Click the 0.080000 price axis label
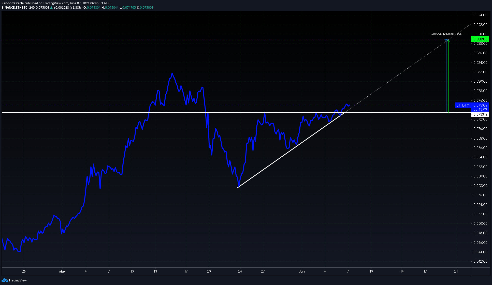The height and width of the screenshot is (285, 492). click(x=480, y=81)
